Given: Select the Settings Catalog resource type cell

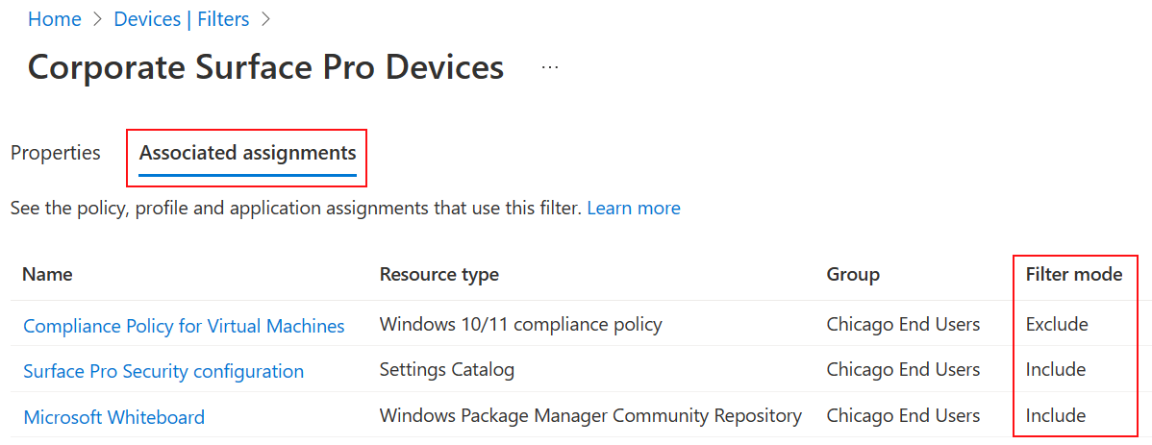Looking at the screenshot, I should [447, 370].
